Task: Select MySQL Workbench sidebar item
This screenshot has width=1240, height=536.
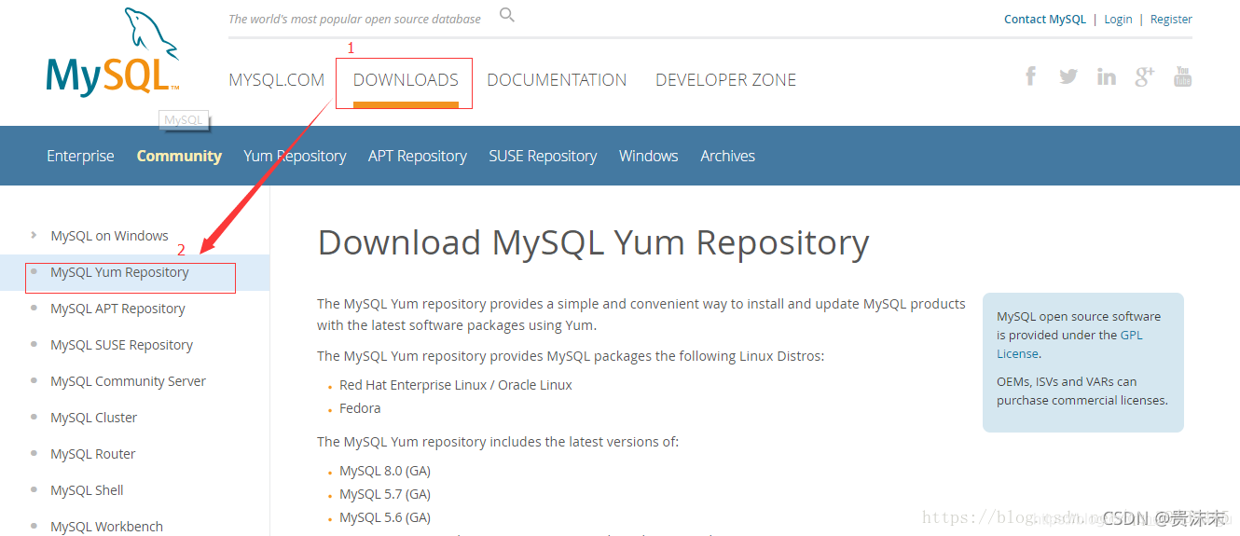Action: tap(106, 527)
